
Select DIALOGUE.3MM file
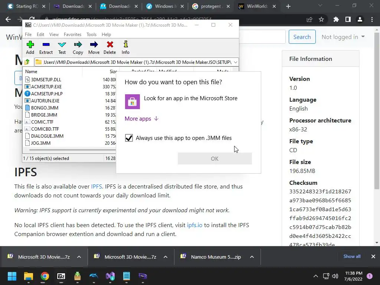[47, 136]
